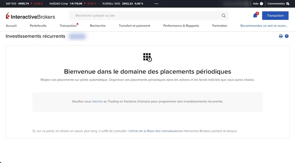Viewport: 295px width, 163px height.
Task: Click the Bienvenue placements périodiques heading
Action: click(x=147, y=71)
